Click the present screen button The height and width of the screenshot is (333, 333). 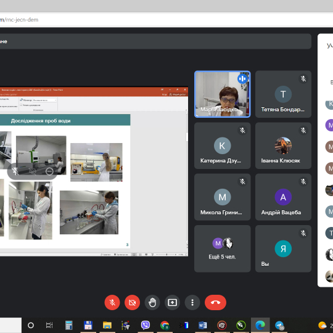point(172,302)
